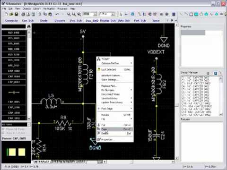Toggle the first checkbox under All Parts
This screenshot has width=227, height=170.
click(x=3, y=129)
